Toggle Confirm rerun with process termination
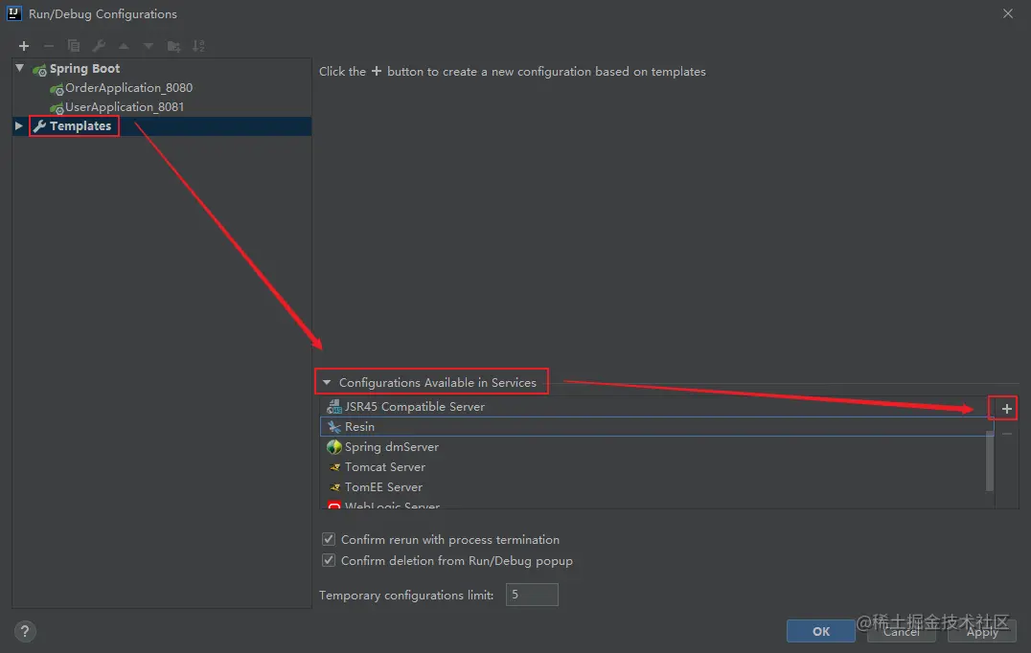The height and width of the screenshot is (653, 1031). (x=329, y=539)
